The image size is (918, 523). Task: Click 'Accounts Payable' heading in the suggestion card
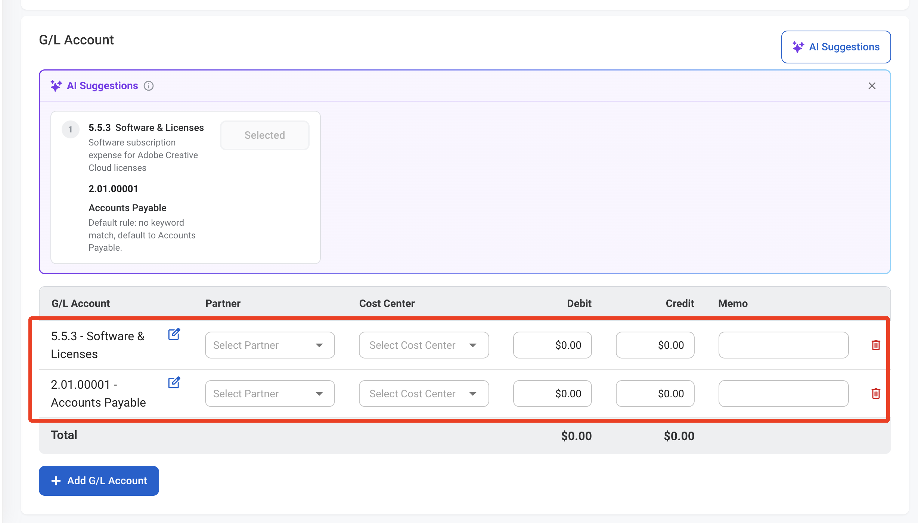point(127,208)
